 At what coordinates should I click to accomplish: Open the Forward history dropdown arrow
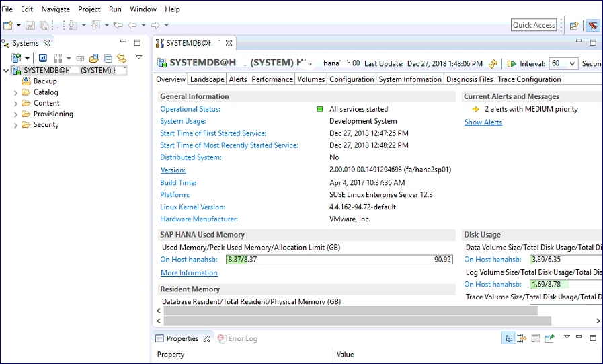tap(167, 26)
